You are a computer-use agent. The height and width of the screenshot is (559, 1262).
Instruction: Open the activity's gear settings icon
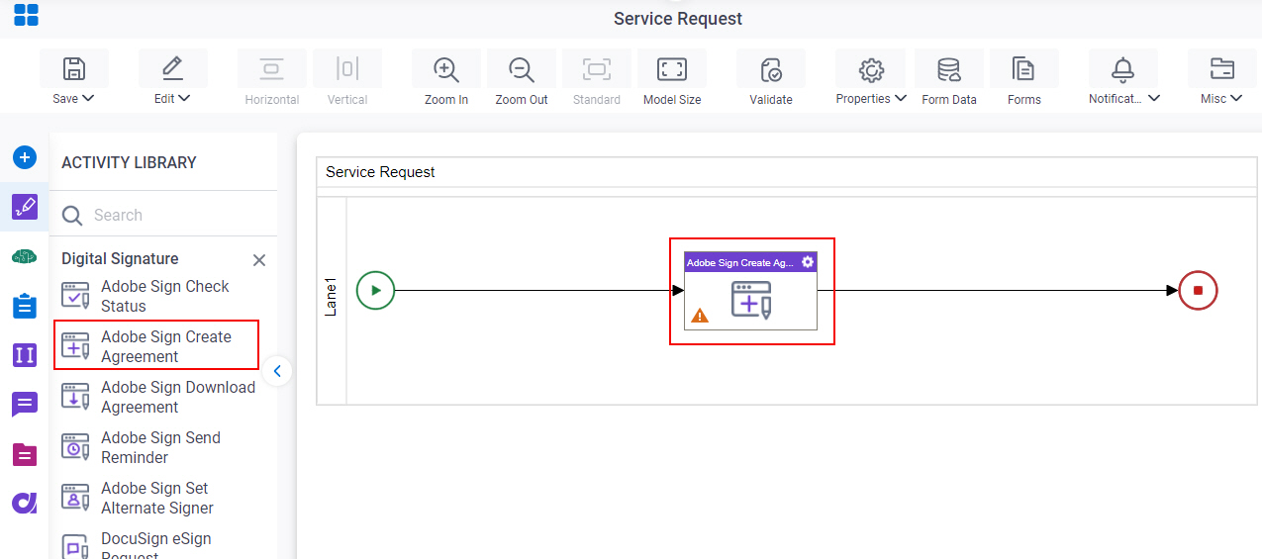[808, 262]
